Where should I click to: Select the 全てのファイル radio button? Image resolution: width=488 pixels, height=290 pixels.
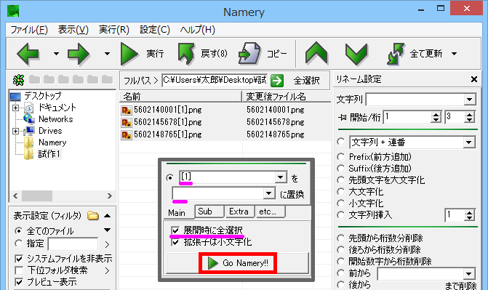(19, 231)
